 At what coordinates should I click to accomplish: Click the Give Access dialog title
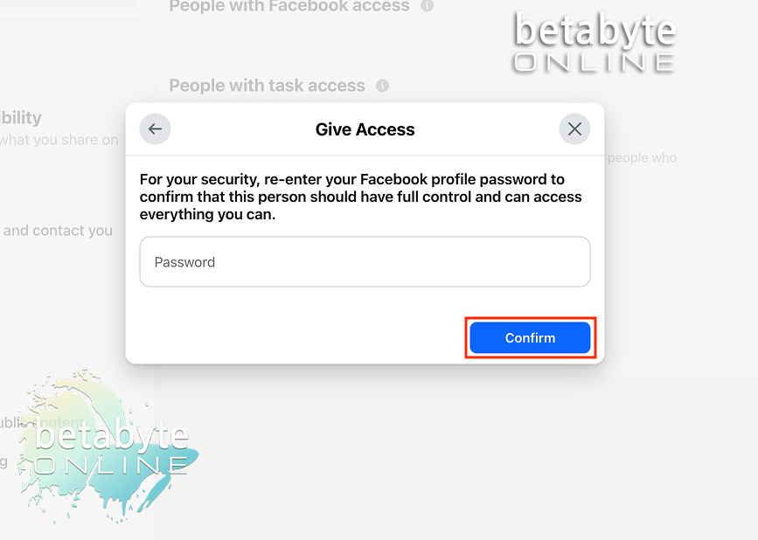click(365, 129)
